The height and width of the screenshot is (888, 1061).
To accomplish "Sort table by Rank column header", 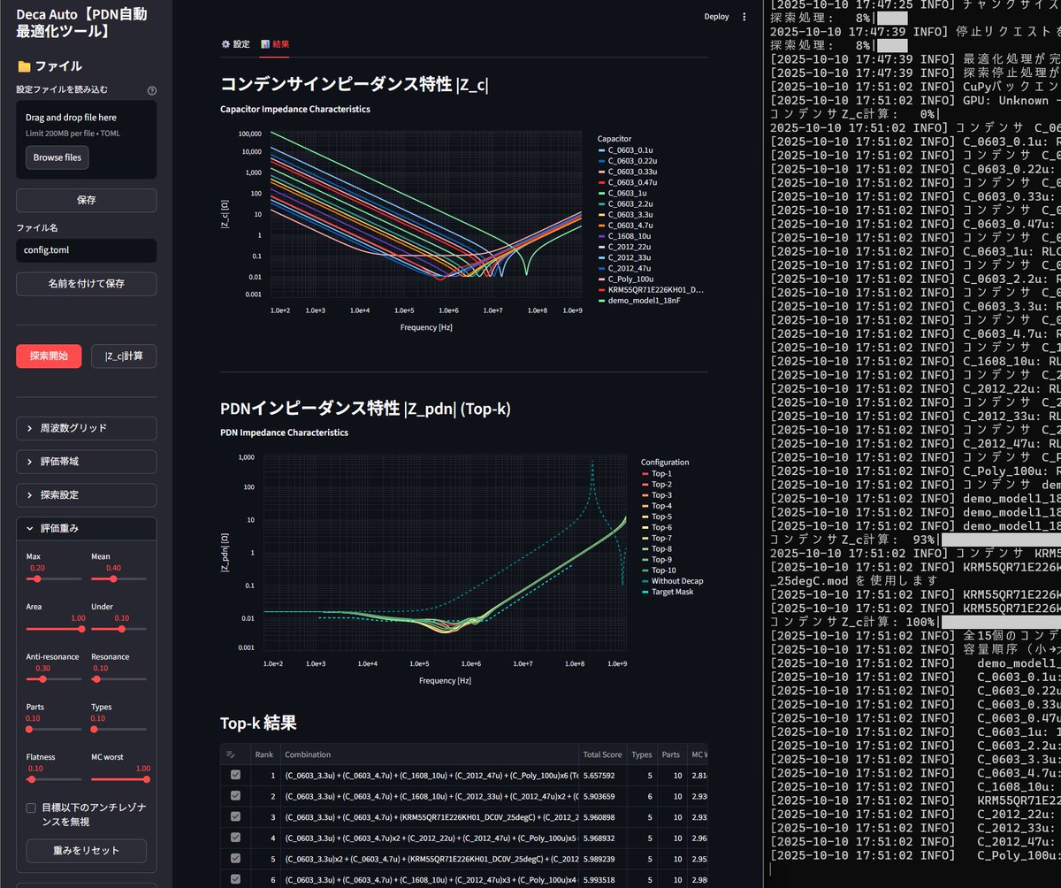I will click(264, 754).
